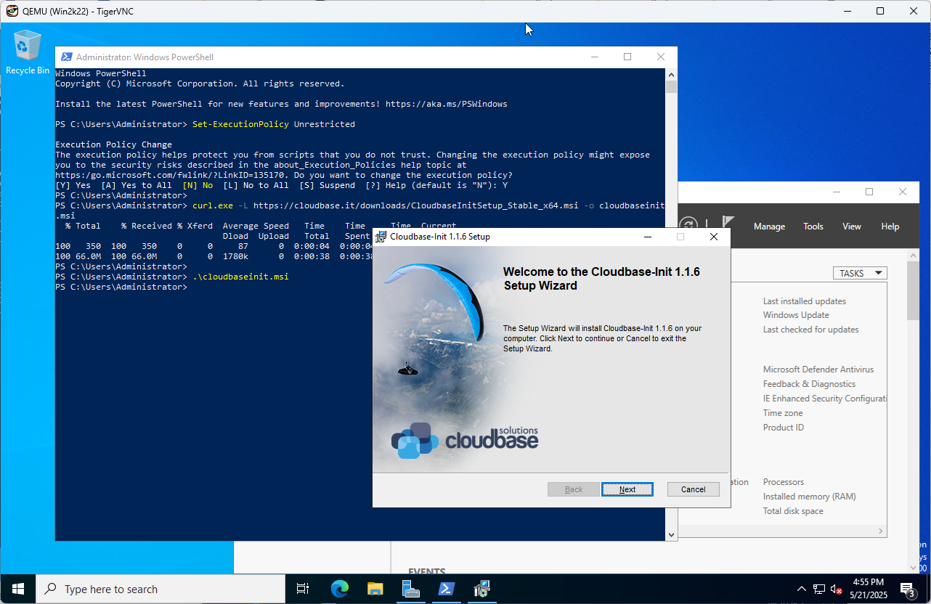Click the properties panel right scroll arrow
The height and width of the screenshot is (604, 931).
pyautogui.click(x=881, y=531)
